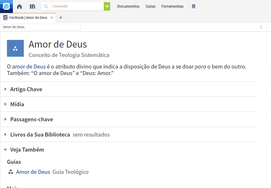The width and height of the screenshot is (271, 188).
Task: Edit the Amor de Deus topic field
Action: (x=41, y=27)
